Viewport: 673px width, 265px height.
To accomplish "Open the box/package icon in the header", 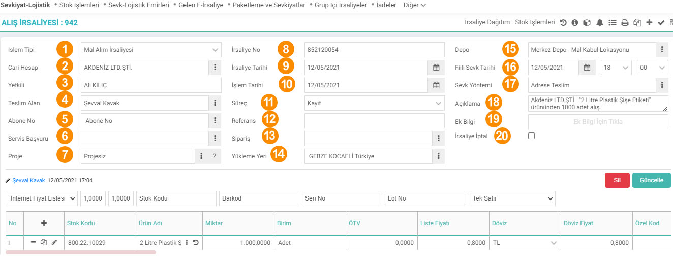I will click(x=587, y=22).
